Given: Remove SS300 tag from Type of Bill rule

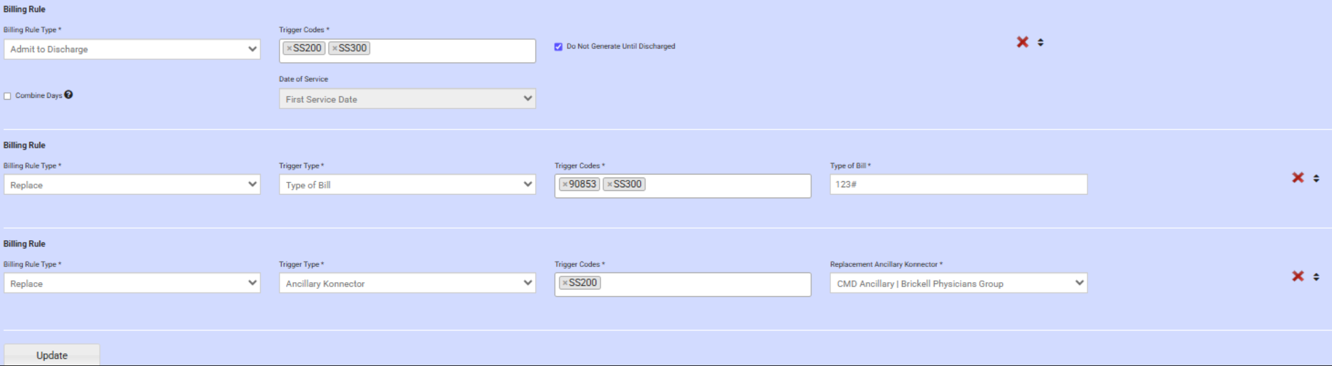Looking at the screenshot, I should click(610, 184).
